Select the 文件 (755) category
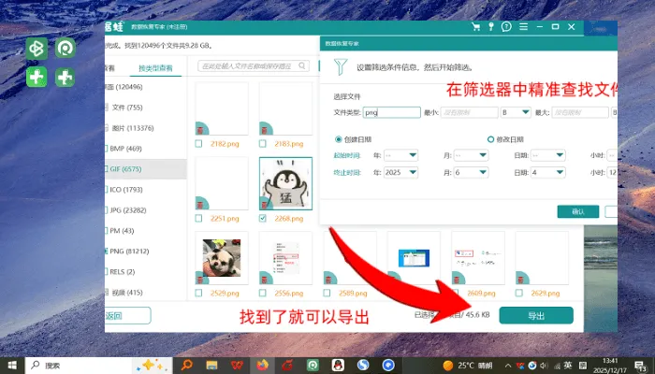655x374 pixels. click(x=127, y=108)
